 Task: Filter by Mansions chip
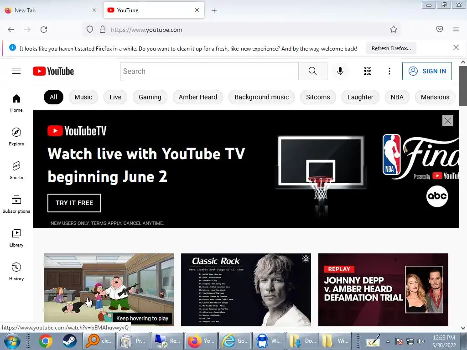point(435,97)
